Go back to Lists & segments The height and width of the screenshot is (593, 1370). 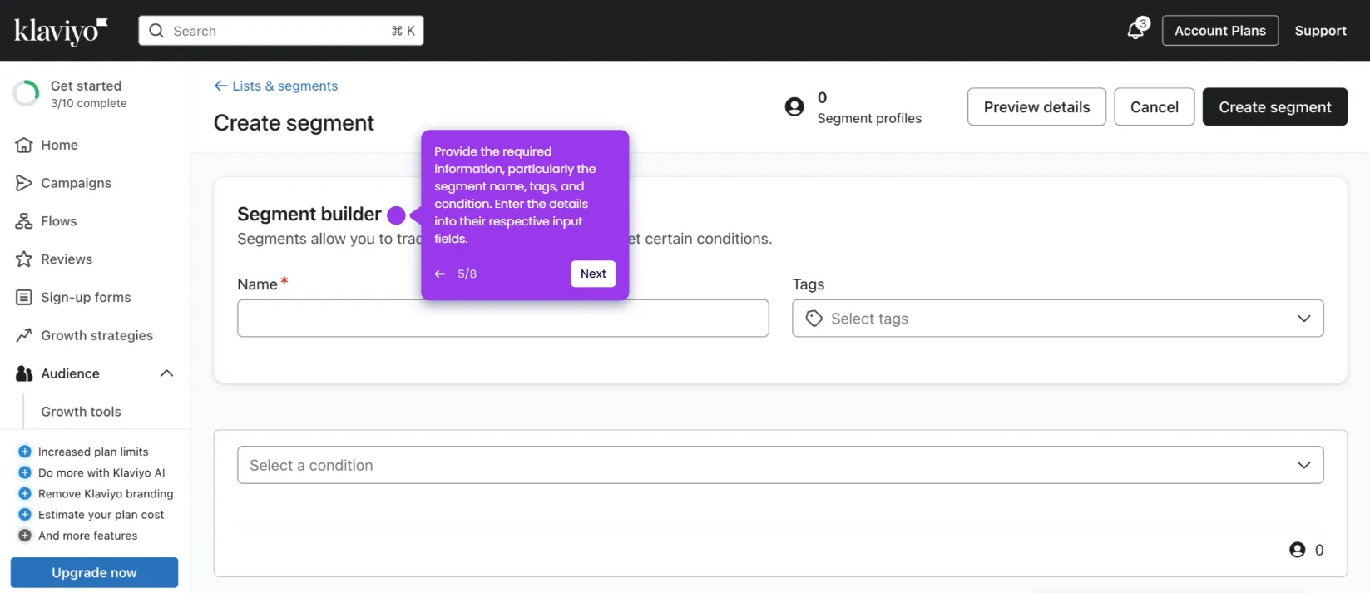276,86
